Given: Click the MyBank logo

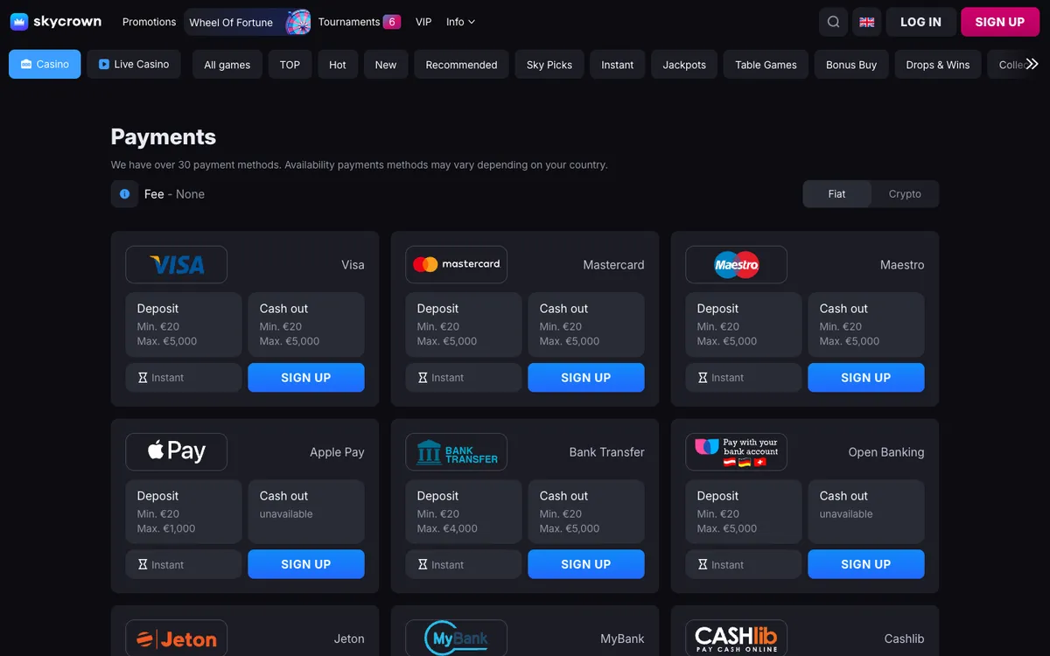Looking at the screenshot, I should tap(456, 639).
